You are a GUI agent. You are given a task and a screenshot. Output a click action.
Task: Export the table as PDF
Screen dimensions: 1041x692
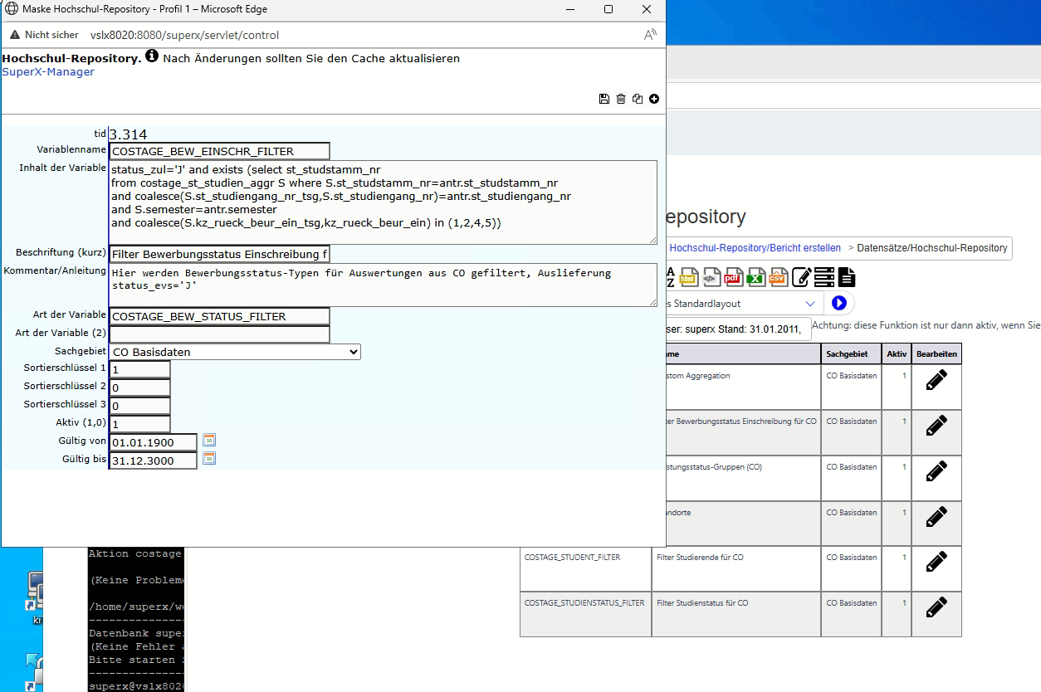coord(732,277)
